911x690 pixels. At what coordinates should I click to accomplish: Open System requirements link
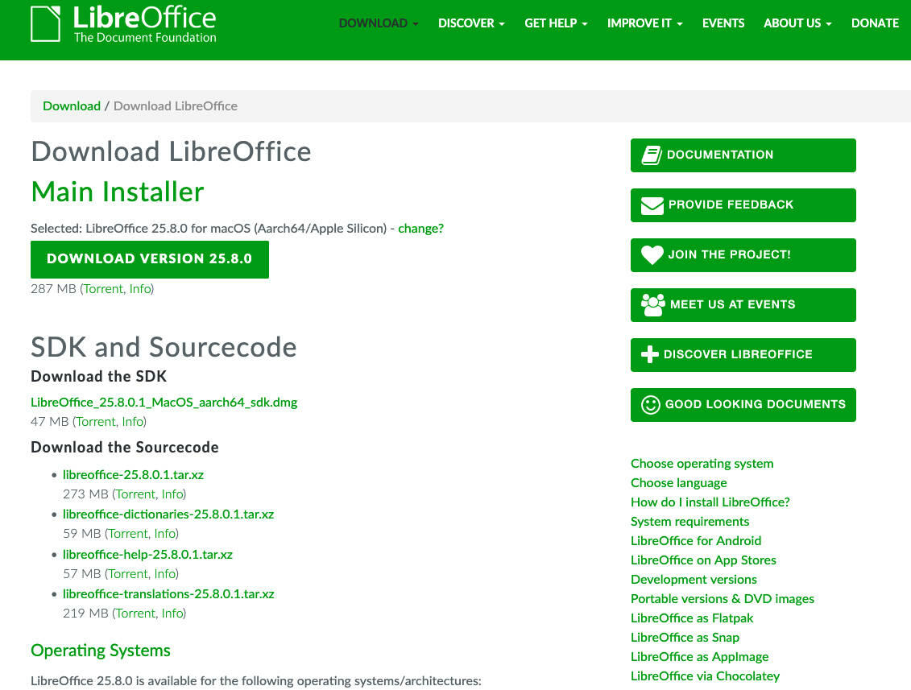[689, 522]
